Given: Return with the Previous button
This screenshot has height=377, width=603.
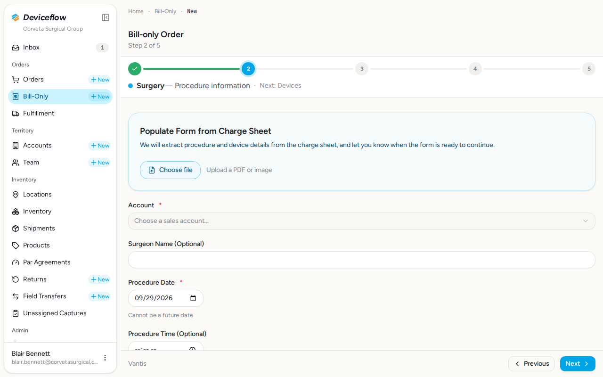Looking at the screenshot, I should click(531, 364).
